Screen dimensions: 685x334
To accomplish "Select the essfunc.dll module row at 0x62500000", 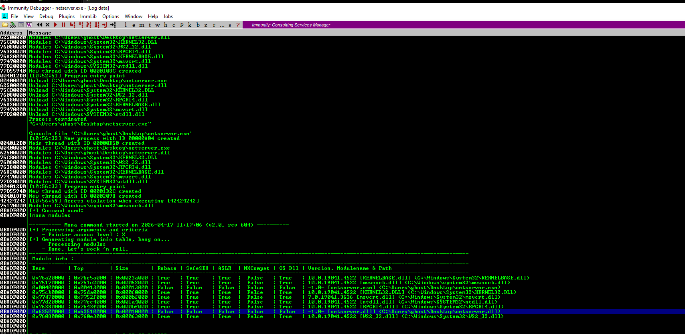I will 265,312.
